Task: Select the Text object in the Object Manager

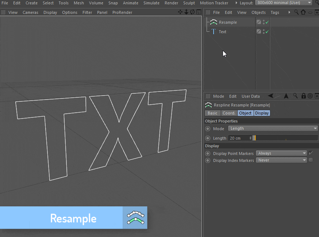Action: [x=222, y=32]
